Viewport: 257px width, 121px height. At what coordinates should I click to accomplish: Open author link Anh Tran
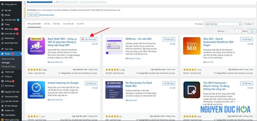pyautogui.click(x=210, y=62)
